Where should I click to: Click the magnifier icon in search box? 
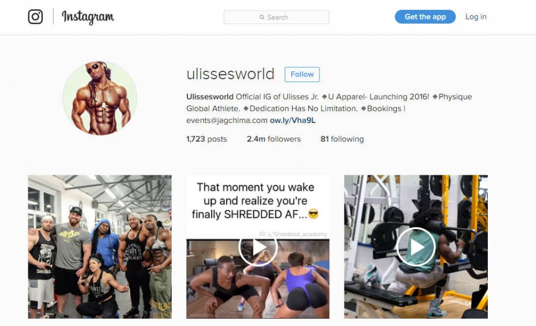pyautogui.click(x=262, y=17)
